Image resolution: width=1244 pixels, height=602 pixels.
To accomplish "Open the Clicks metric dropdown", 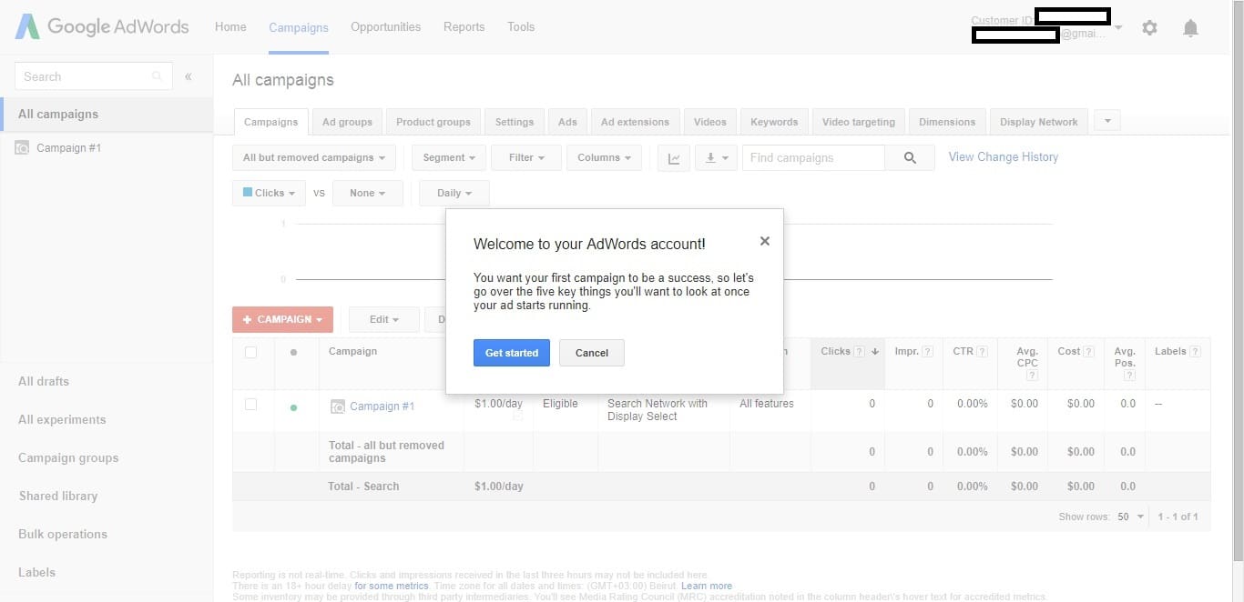I will coord(269,194).
